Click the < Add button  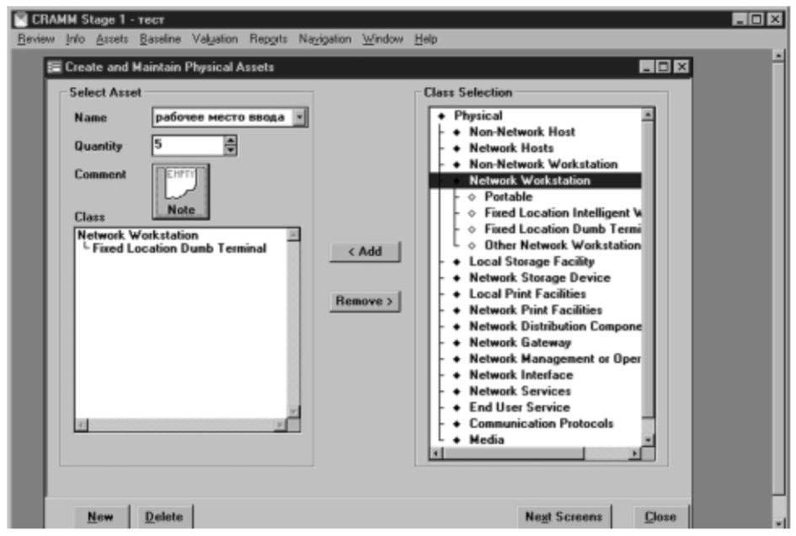point(365,251)
